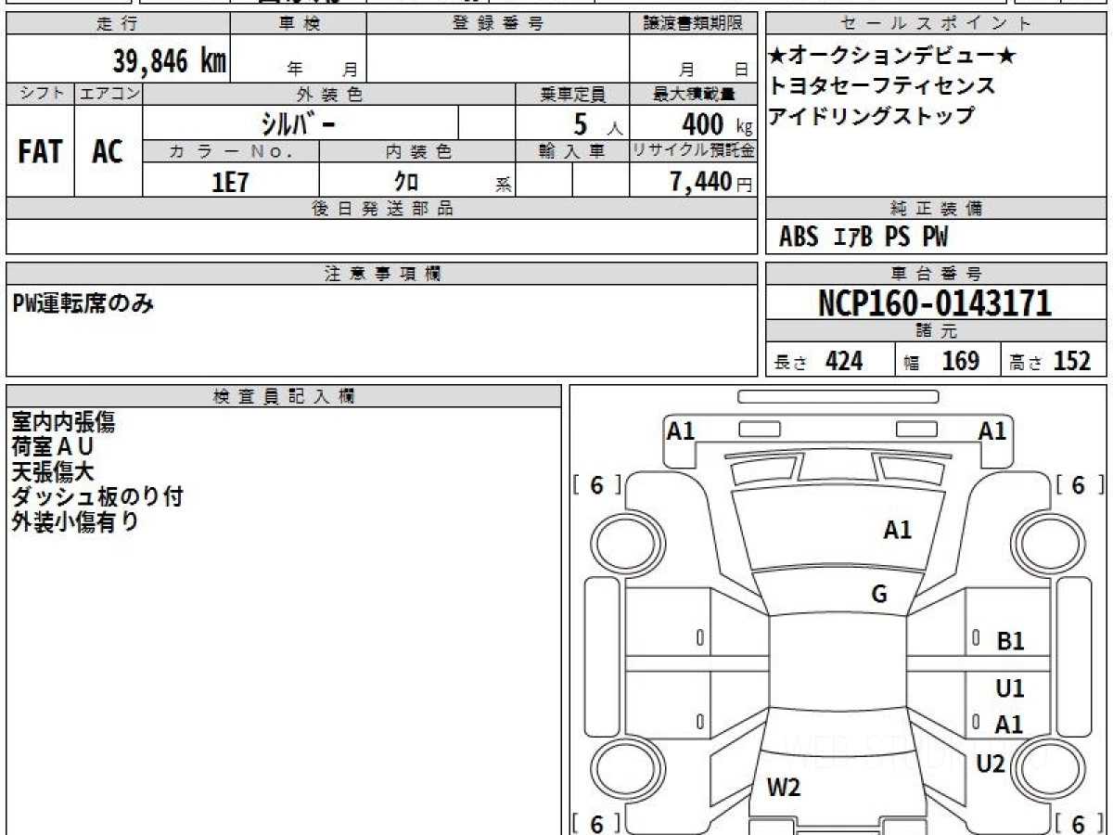Click the 車台番号 header
Viewport: 1113px width, 835px height.
click(937, 274)
